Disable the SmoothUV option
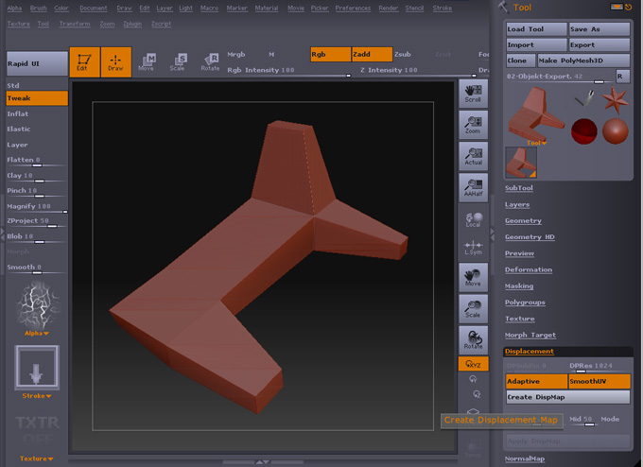643x467 pixels. point(600,381)
